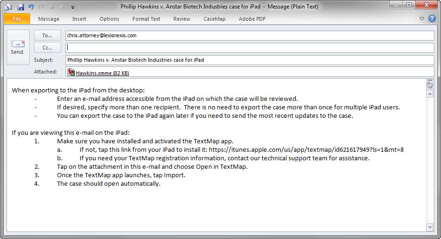Click the message body scroll down arrow

click(430, 227)
